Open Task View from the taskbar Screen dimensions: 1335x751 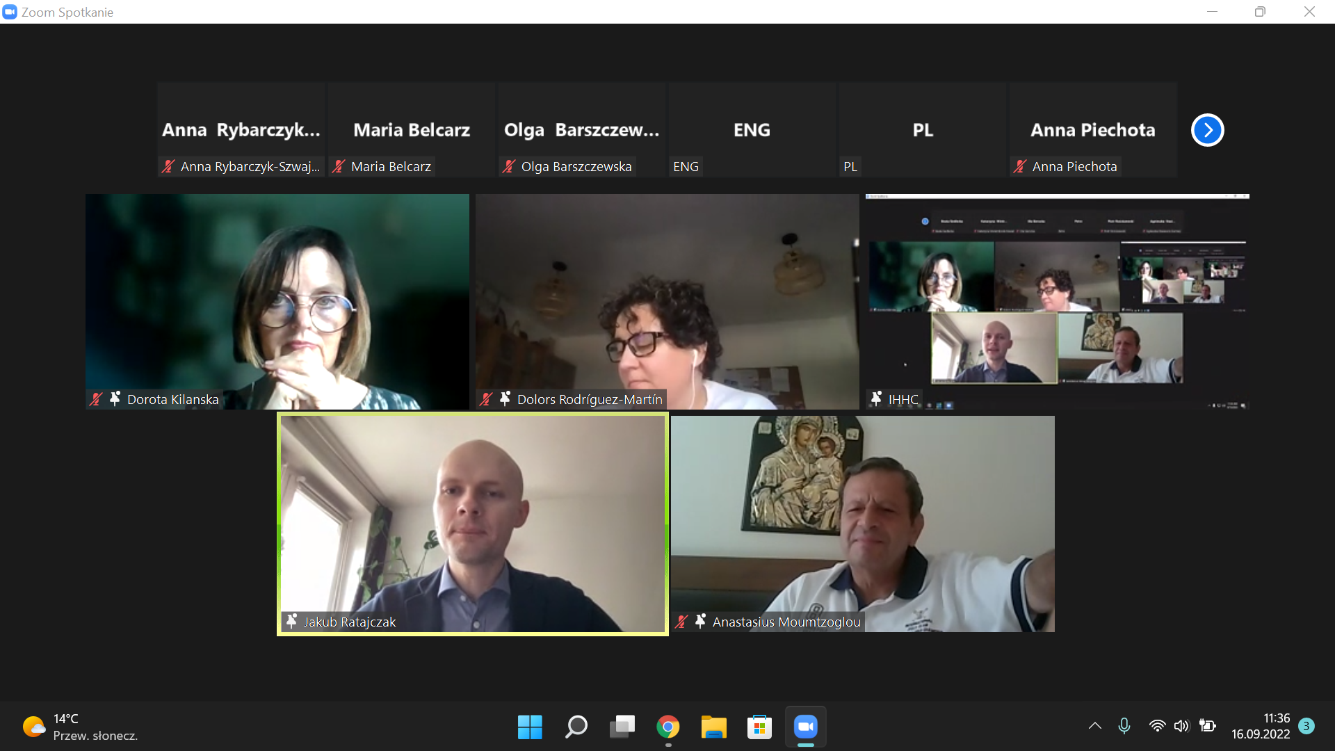point(622,727)
